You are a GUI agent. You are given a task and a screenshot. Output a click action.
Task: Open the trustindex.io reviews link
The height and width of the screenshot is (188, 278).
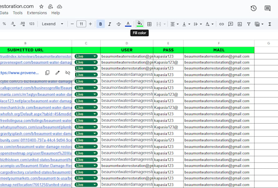36,57
